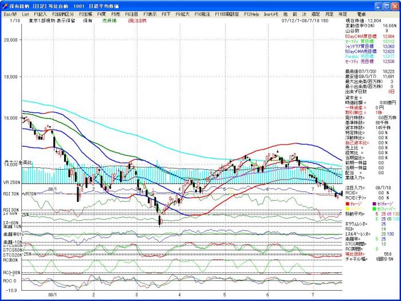Click the ROC 0 indicator label
Screen dimensions: 401x301
pos(10,281)
